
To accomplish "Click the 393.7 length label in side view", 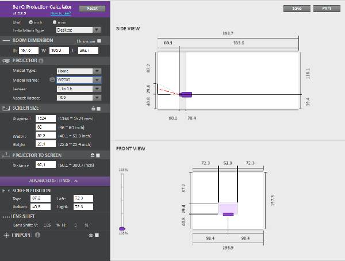I will pyautogui.click(x=228, y=33).
